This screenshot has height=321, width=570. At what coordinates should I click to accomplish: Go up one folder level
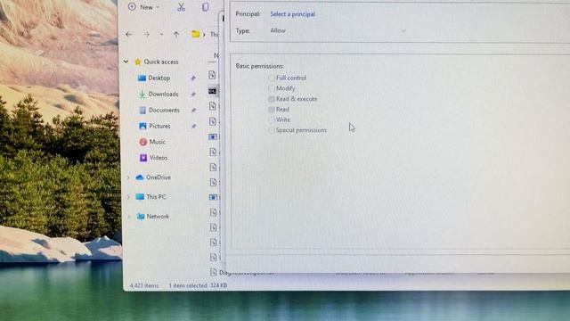point(176,34)
